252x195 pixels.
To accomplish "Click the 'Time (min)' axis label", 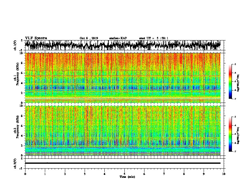I will [x=127, y=177].
